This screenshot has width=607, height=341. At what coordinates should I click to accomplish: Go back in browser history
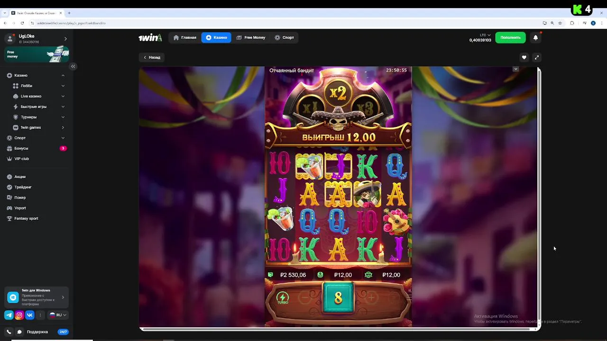pyautogui.click(x=5, y=23)
